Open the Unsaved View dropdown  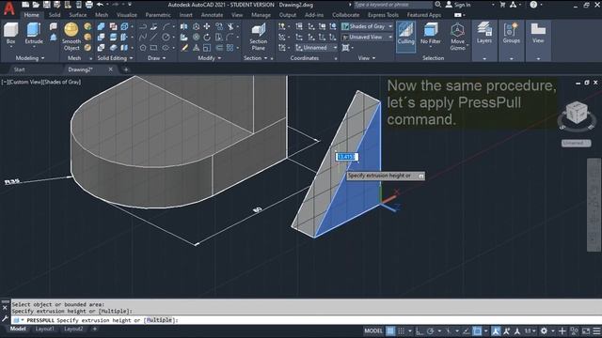pyautogui.click(x=367, y=38)
